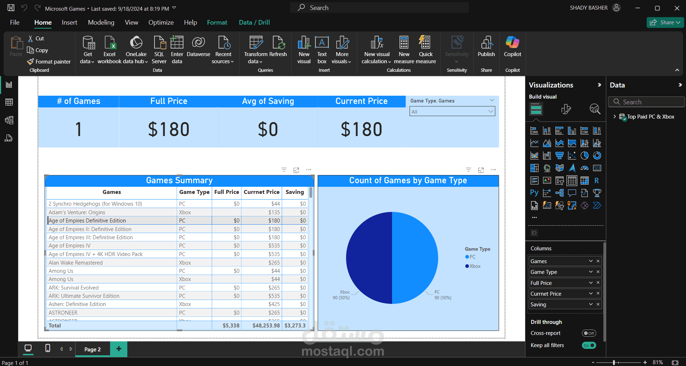Open the Copilot button in ribbon

point(513,46)
